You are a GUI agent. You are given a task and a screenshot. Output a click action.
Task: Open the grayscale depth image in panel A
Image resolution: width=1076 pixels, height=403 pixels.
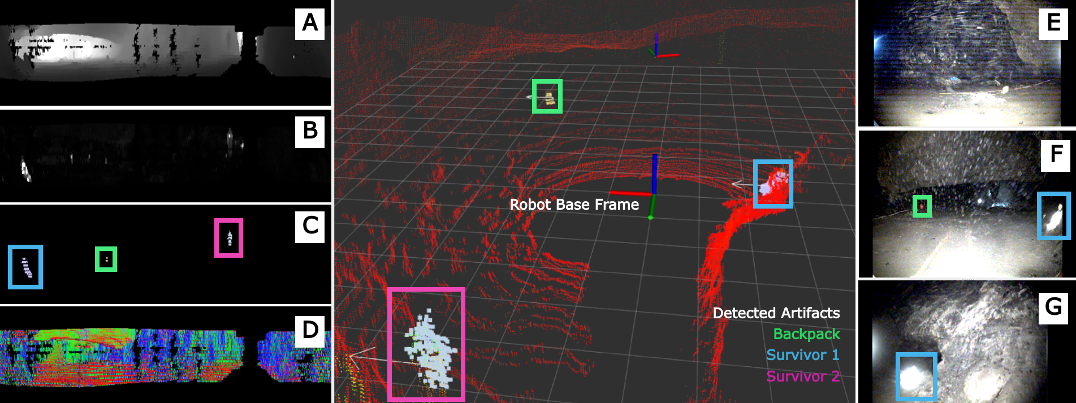point(165,53)
